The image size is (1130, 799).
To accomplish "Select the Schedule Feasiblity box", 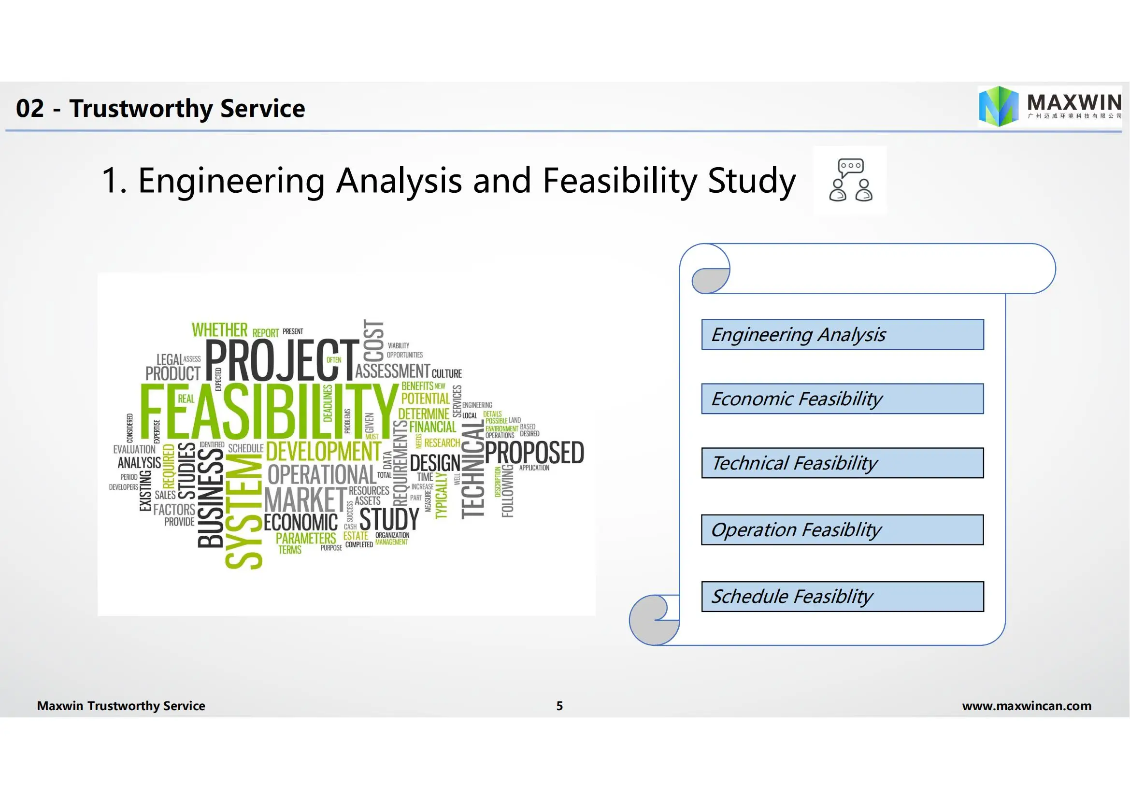I will point(843,597).
